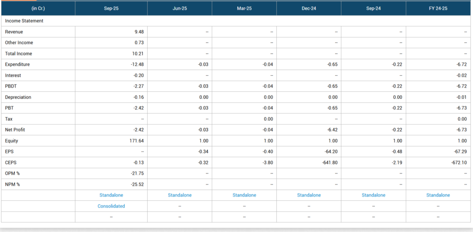The image size is (473, 232).
Task: Select the Income Statement section label
Action: point(24,21)
